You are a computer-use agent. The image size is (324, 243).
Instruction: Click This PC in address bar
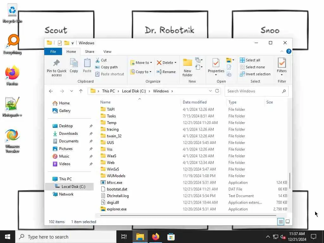pos(108,91)
